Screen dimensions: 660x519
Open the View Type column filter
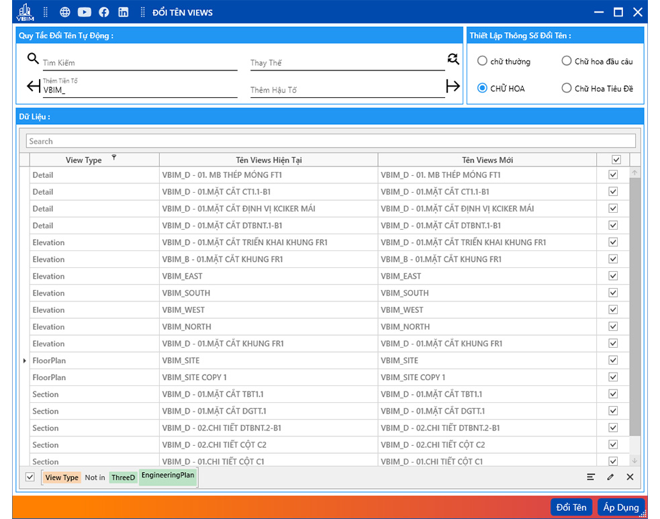(114, 157)
